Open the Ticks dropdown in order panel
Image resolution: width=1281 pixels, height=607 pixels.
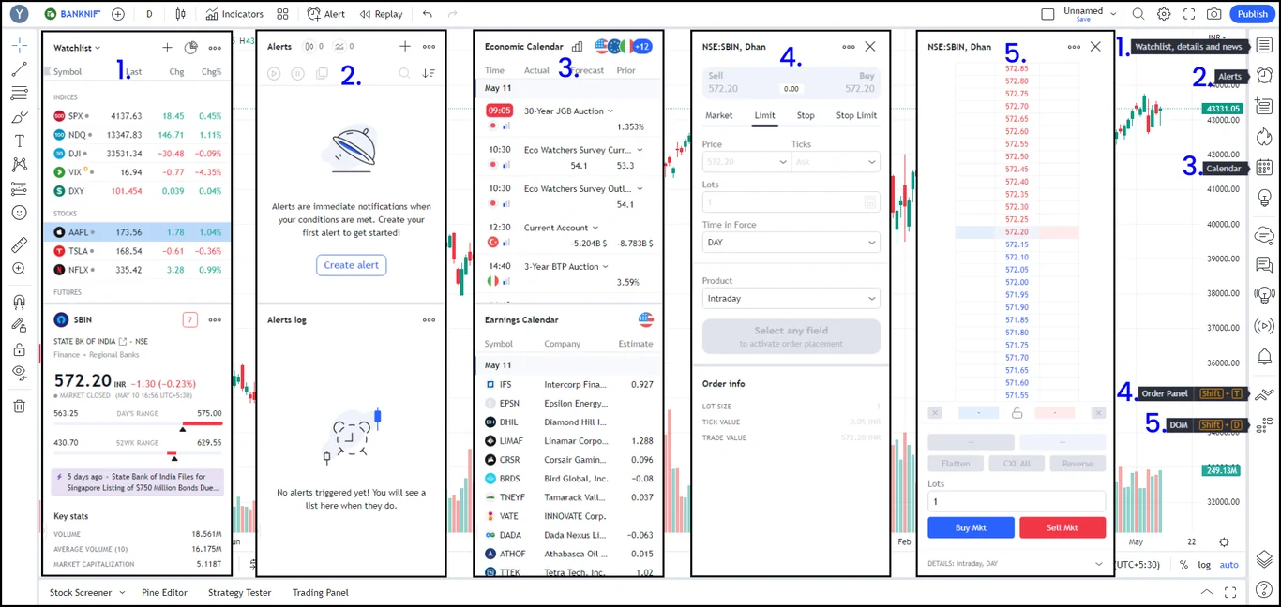point(836,162)
